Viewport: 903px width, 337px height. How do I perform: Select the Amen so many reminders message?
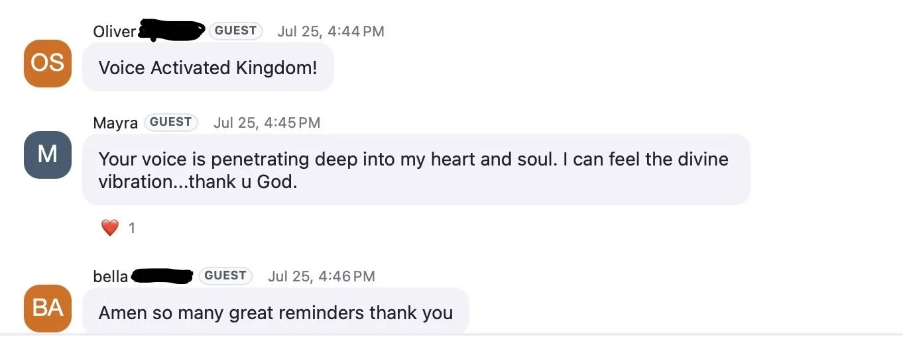pyautogui.click(x=276, y=312)
